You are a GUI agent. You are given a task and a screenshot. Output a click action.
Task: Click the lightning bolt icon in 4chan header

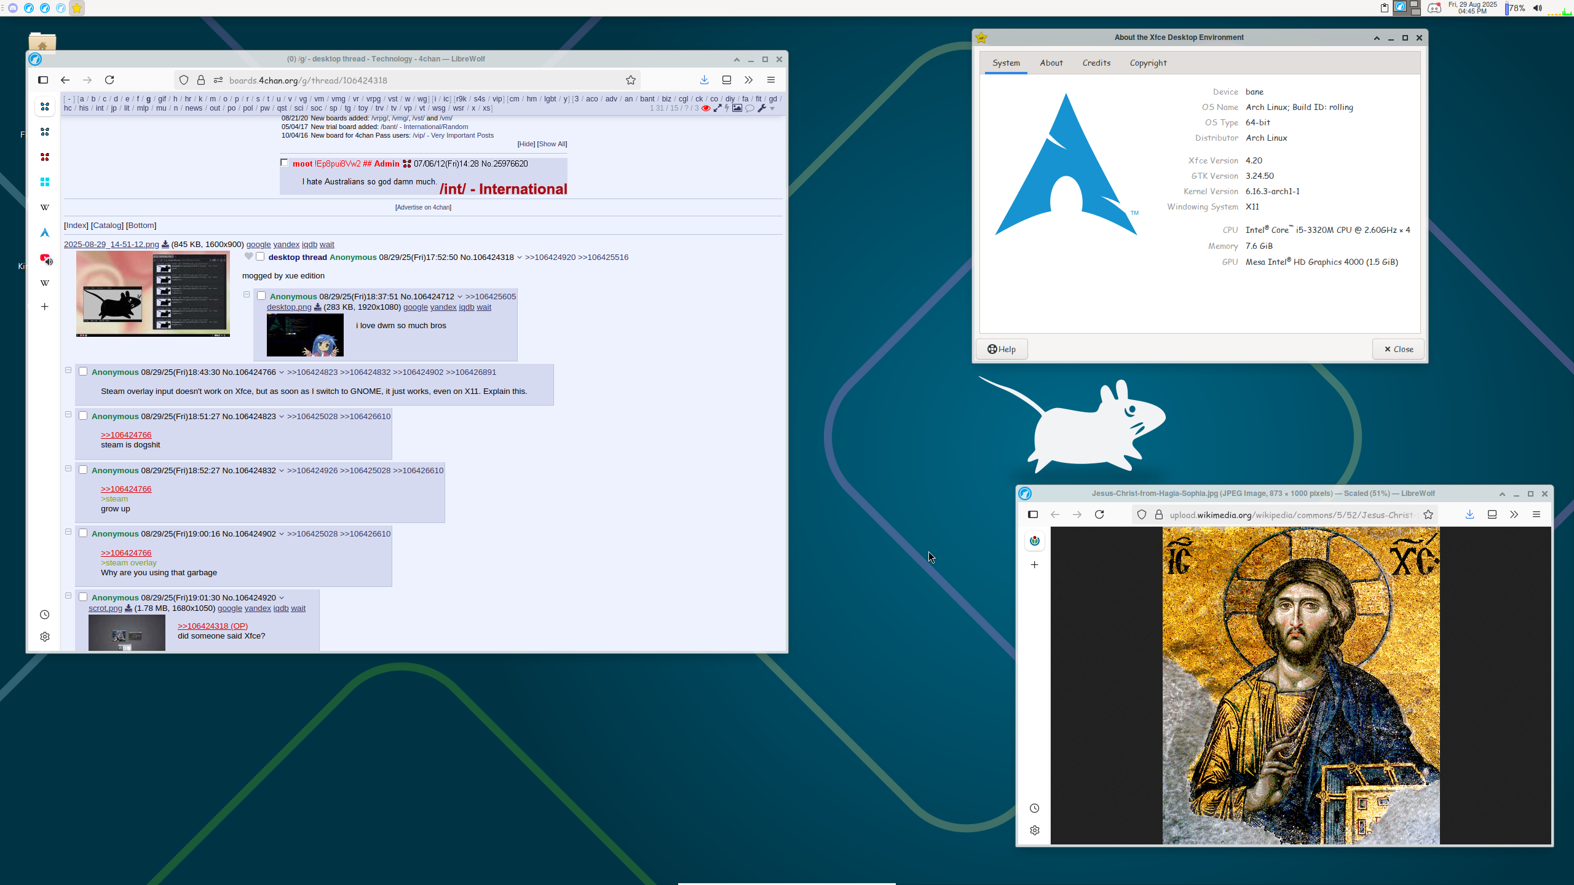727,108
